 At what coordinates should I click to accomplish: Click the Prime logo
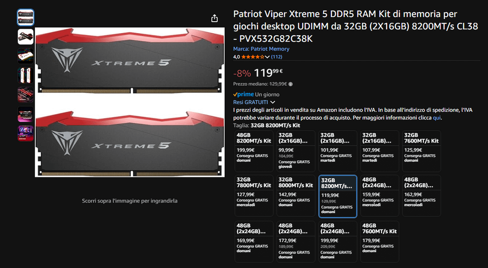[244, 94]
